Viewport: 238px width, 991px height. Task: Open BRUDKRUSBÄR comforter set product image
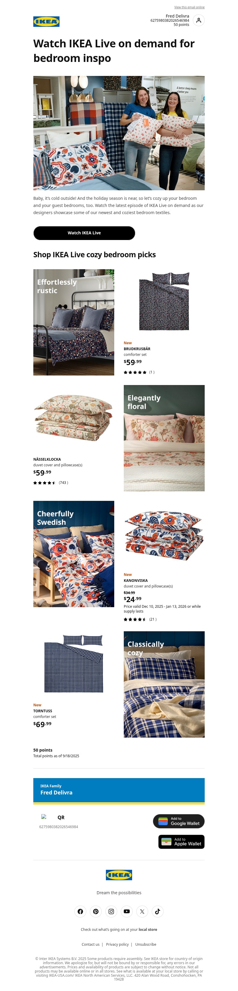coord(164,302)
